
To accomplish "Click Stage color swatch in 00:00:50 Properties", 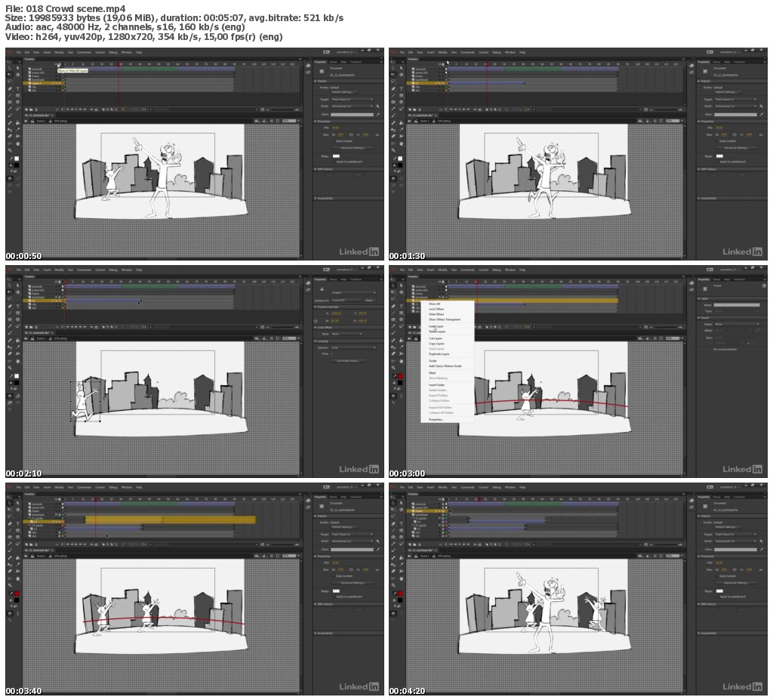I will coord(336,156).
